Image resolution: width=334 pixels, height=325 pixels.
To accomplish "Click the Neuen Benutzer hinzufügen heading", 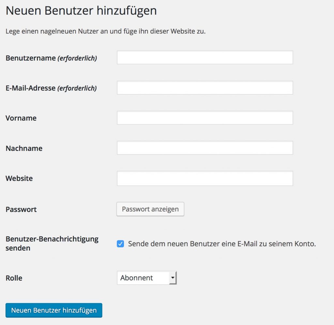I will 82,11.
